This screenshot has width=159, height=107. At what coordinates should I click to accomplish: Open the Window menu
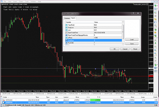click(x=33, y=2)
